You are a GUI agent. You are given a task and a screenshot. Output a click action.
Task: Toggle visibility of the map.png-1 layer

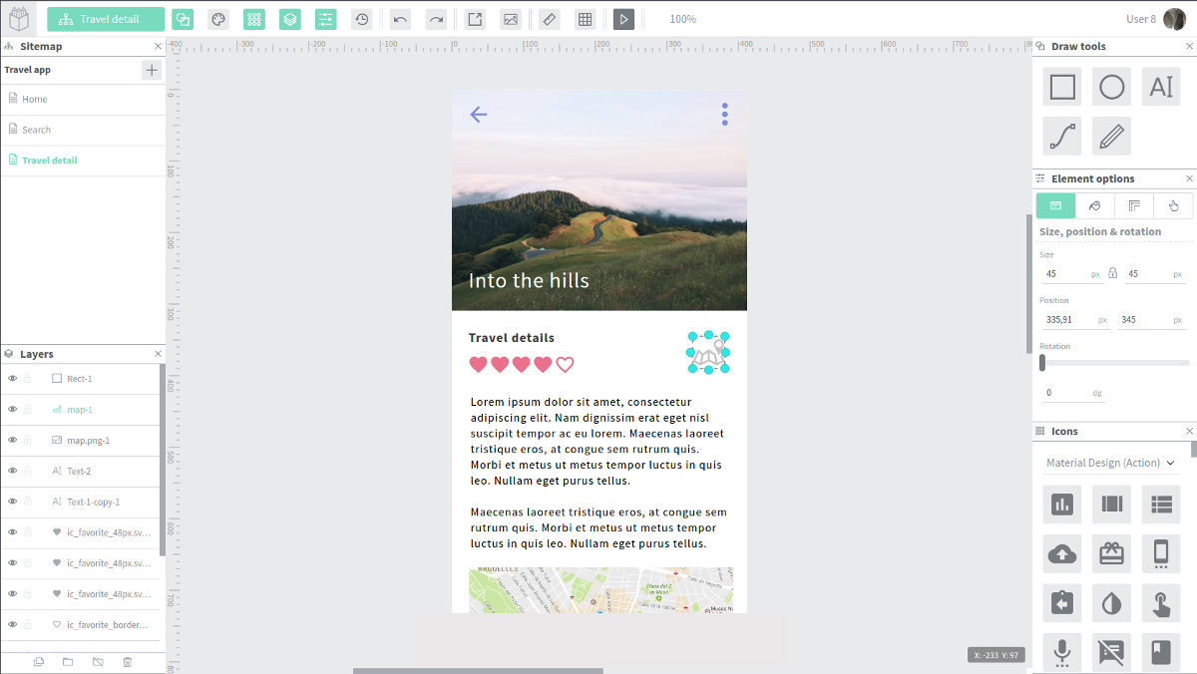(11, 440)
